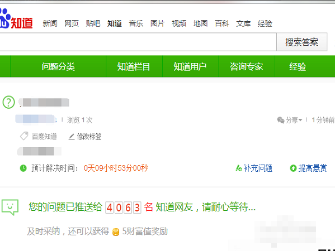Image resolution: width=335 pixels, height=251 pixels.
Task: Click the blurred question title
Action: [44, 103]
